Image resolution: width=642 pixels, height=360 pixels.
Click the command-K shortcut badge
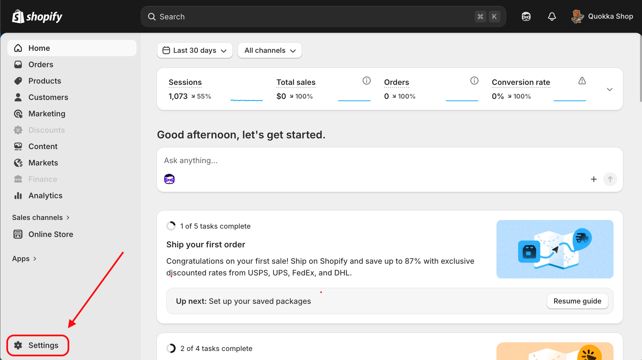(487, 17)
